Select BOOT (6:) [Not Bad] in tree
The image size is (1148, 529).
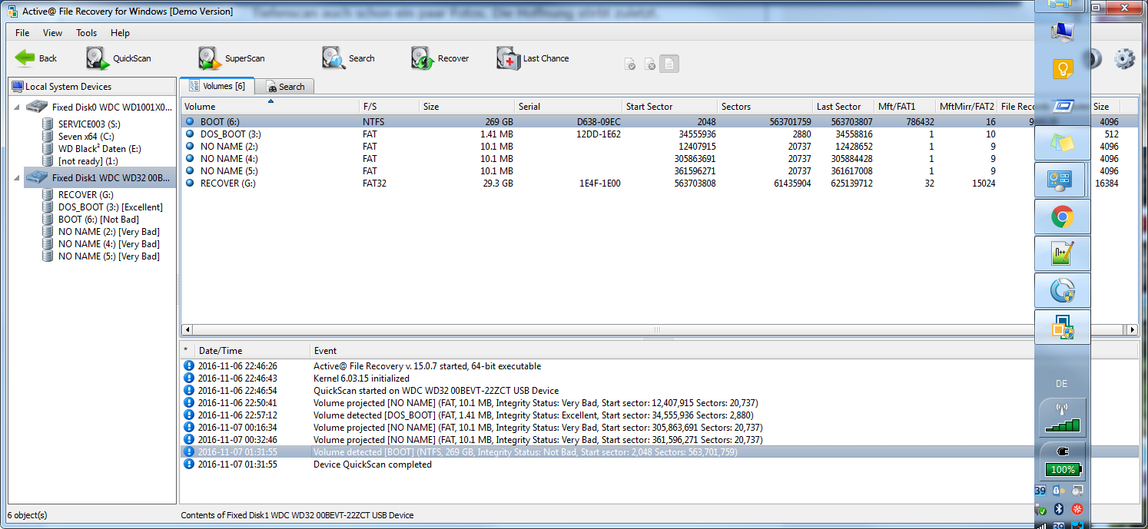(x=98, y=219)
